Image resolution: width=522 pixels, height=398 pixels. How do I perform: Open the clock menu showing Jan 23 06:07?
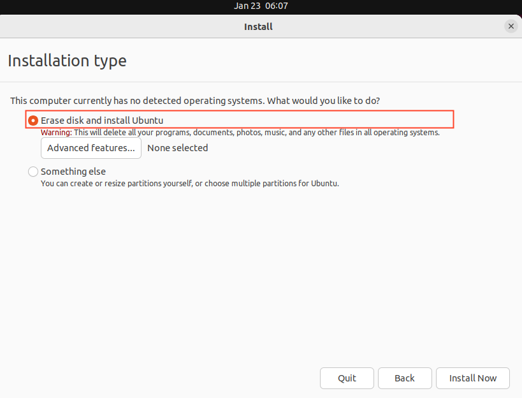click(x=261, y=6)
